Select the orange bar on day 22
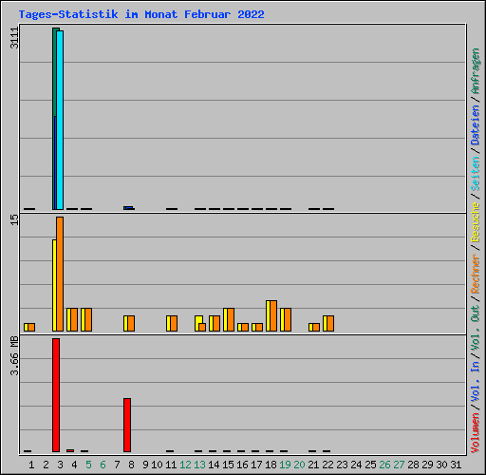The image size is (486, 475). [330, 324]
